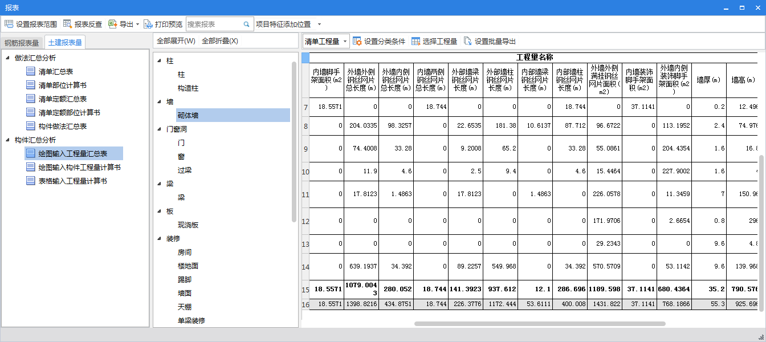The image size is (766, 342).
Task: Switch to the 土建报表量 tab
Action: point(64,42)
